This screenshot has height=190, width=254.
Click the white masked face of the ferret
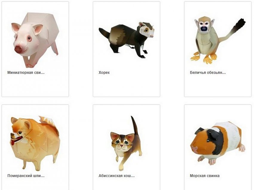(147, 30)
